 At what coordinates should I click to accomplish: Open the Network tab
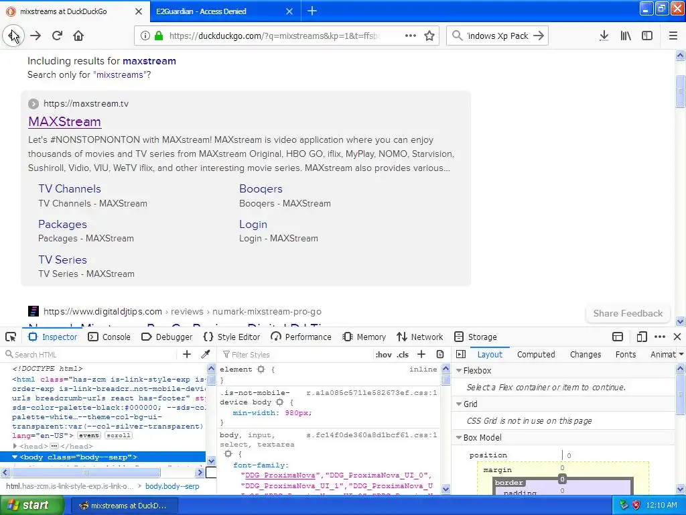(x=420, y=337)
